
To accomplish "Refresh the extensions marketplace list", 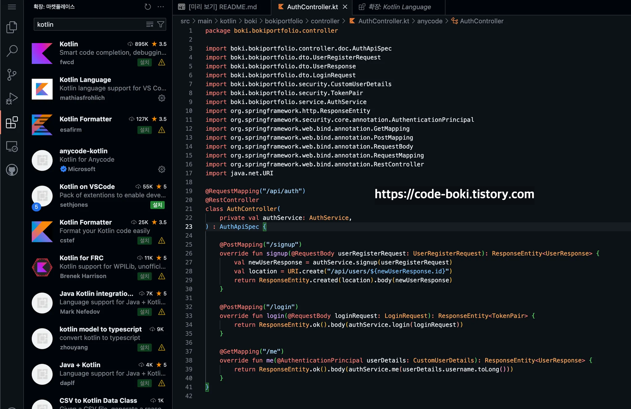I will (148, 7).
